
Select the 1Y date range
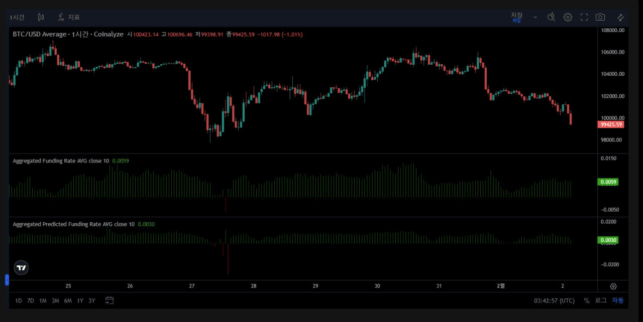[x=80, y=300]
